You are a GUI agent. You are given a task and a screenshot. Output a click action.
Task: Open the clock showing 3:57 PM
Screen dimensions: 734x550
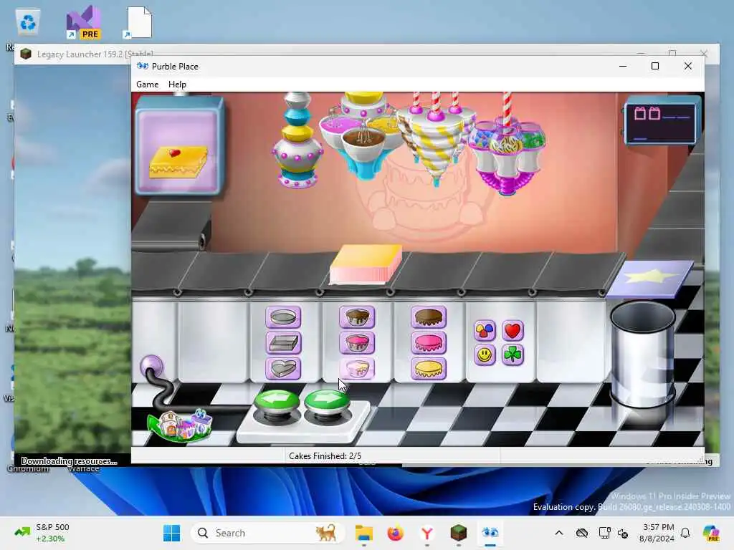658,533
